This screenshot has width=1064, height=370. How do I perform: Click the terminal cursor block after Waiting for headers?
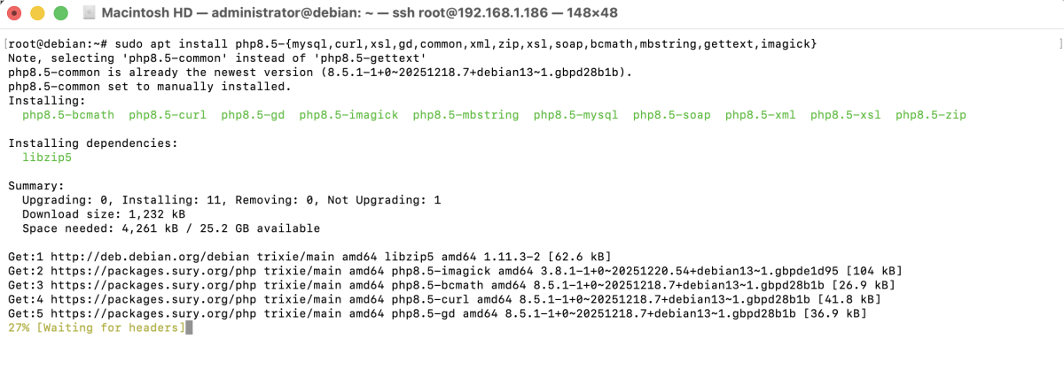pos(189,328)
